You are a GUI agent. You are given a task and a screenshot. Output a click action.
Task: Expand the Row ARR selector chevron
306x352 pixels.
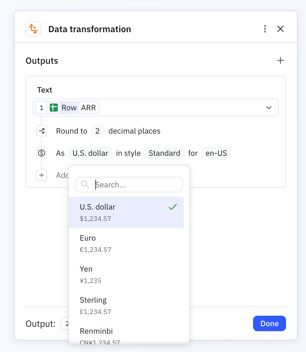(x=269, y=108)
